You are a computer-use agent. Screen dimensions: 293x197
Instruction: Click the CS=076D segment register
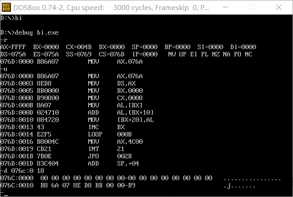point(111,54)
